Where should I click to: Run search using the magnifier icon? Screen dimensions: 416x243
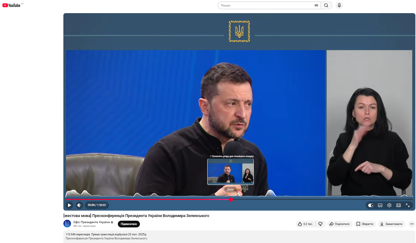[326, 5]
